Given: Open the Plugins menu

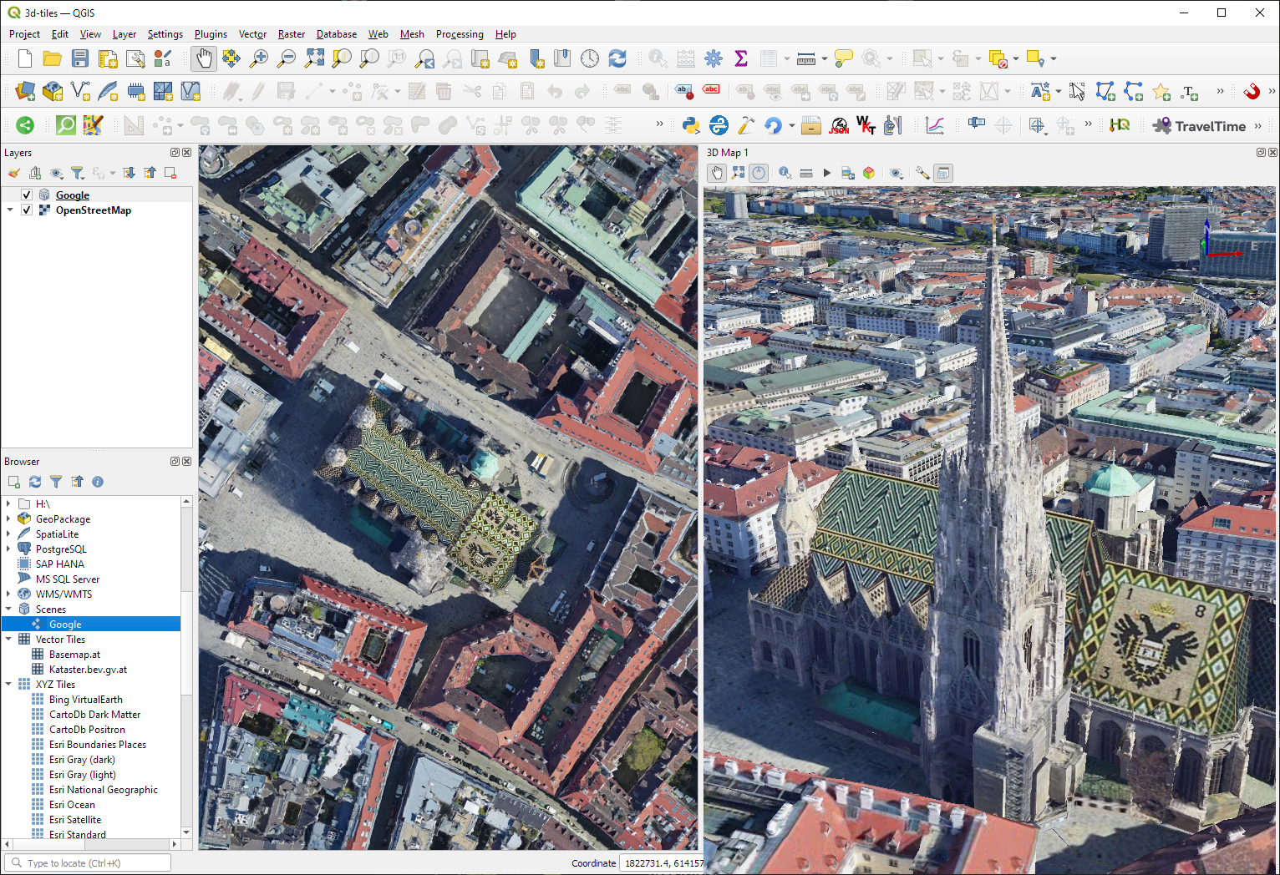Looking at the screenshot, I should click(x=211, y=34).
